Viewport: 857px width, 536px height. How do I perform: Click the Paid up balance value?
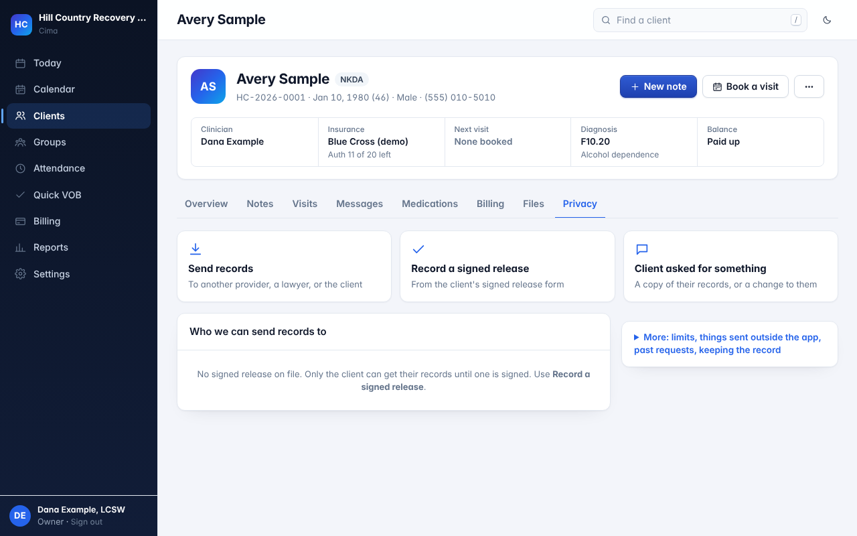click(723, 141)
